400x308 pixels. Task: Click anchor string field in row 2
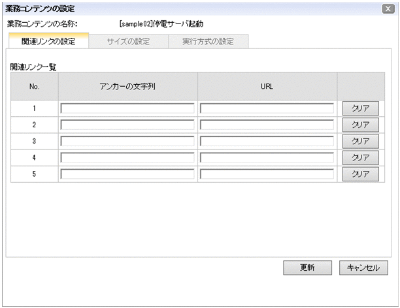pyautogui.click(x=127, y=125)
